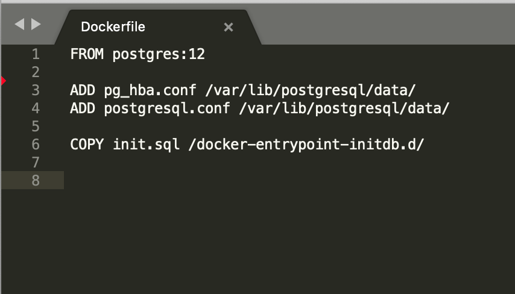Close the Dockerfile tab
This screenshot has width=515, height=294.
229,27
